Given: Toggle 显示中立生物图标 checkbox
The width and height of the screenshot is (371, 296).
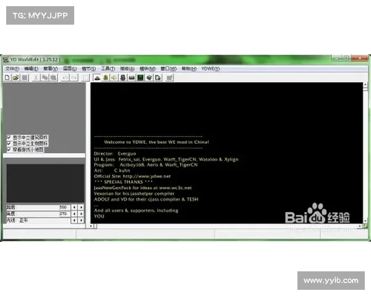Looking at the screenshot, I should click(x=9, y=144).
